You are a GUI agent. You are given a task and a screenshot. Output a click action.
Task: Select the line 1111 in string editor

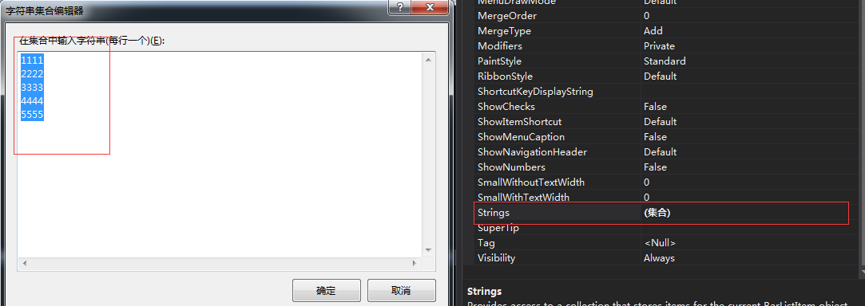pos(32,60)
